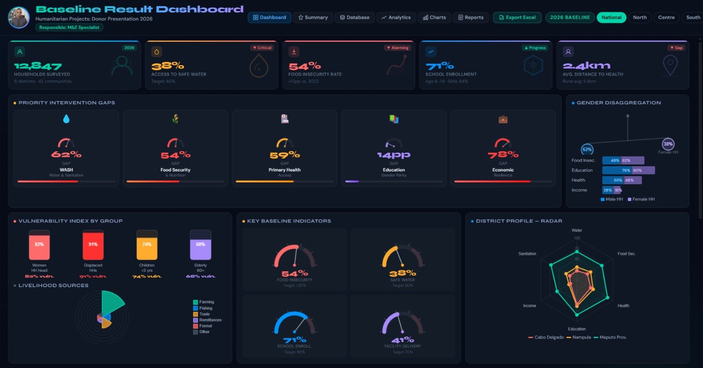Click the Progress tag on enrollment card
Viewport: 703px width, 368px height.
[x=535, y=47]
